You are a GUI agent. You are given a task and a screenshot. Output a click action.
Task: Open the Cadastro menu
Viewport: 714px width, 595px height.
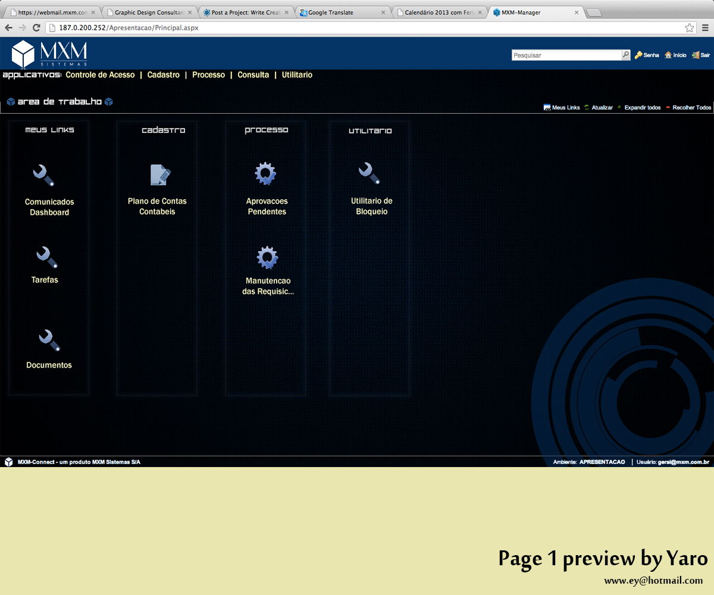point(163,75)
